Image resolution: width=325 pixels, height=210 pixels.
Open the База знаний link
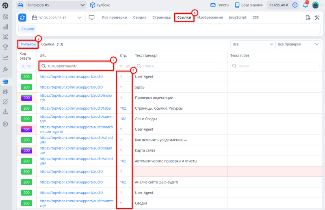click(249, 5)
